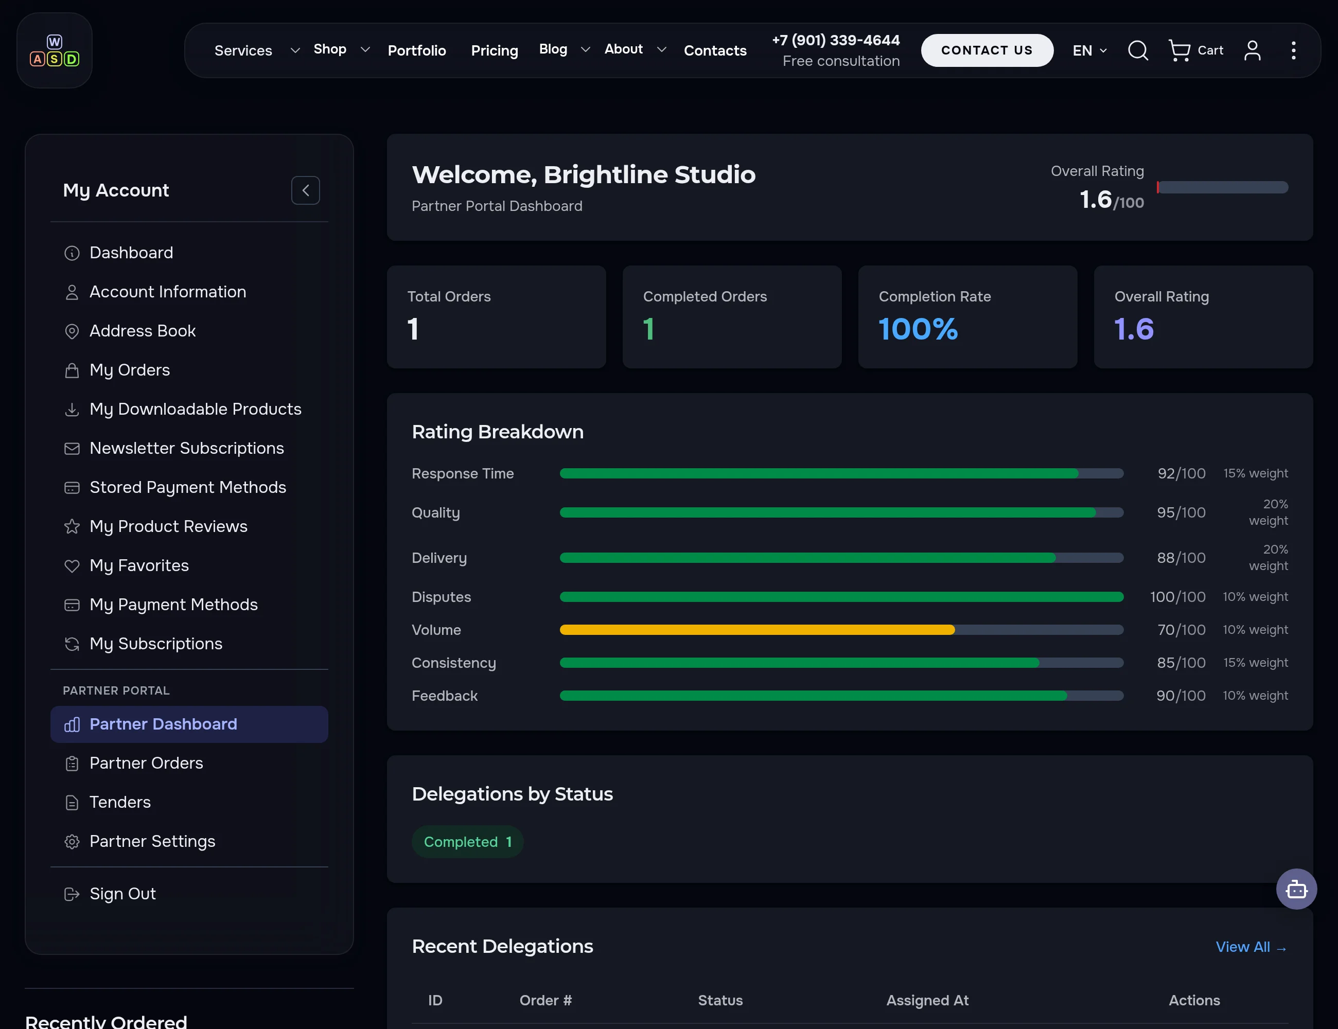Click the Total Orders stat card

(x=496, y=317)
